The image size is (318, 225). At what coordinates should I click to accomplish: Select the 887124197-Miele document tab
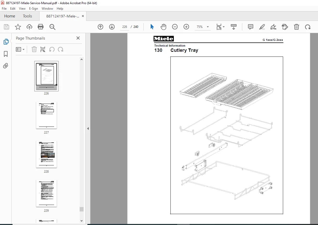pyautogui.click(x=63, y=16)
